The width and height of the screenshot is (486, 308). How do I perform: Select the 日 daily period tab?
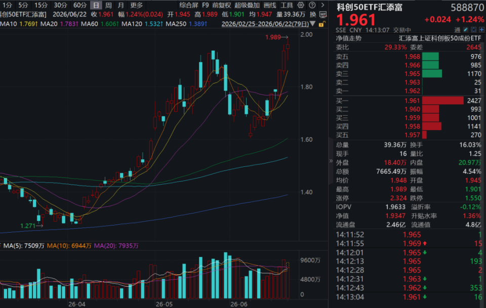click(96, 5)
